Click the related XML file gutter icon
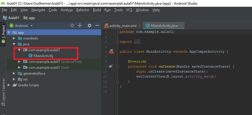 pos(111,52)
